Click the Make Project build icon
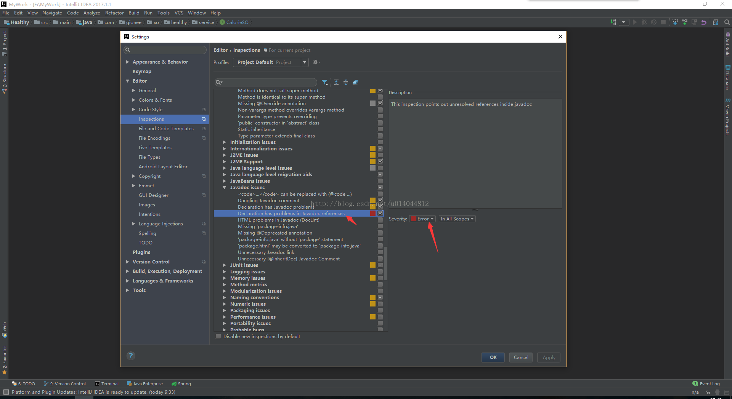The width and height of the screenshot is (732, 399). [613, 22]
